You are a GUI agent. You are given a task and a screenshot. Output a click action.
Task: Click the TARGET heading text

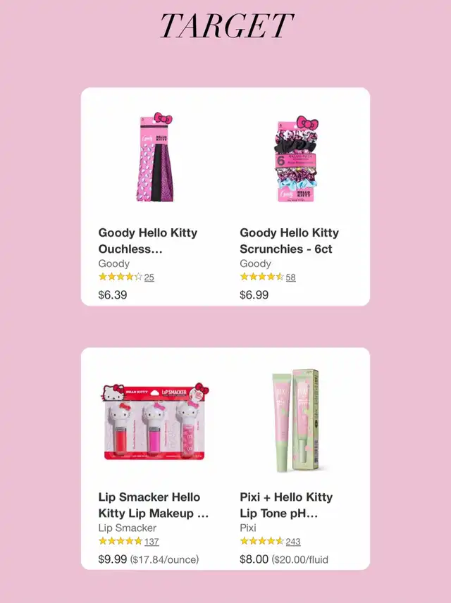[x=226, y=25]
